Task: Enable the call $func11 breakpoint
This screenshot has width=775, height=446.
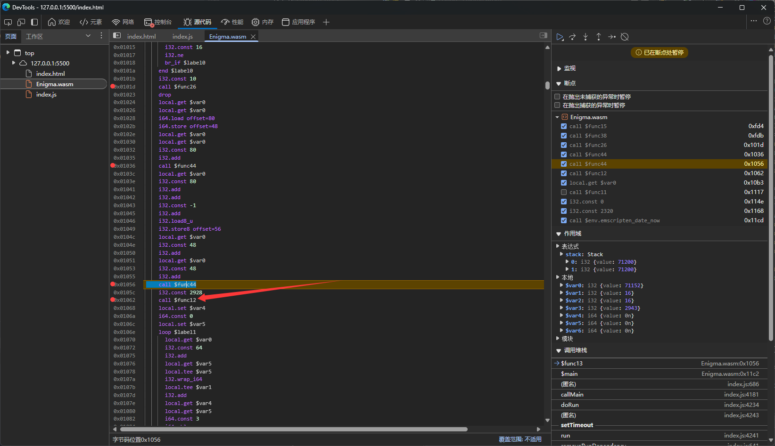Action: [x=564, y=192]
